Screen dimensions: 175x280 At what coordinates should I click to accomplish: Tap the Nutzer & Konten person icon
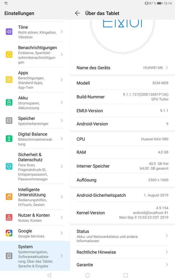click(9, 217)
